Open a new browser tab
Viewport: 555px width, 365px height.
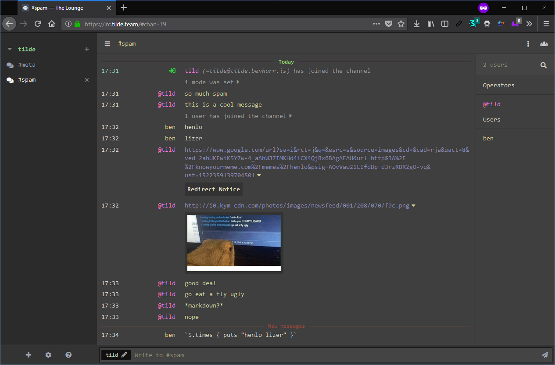124,7
